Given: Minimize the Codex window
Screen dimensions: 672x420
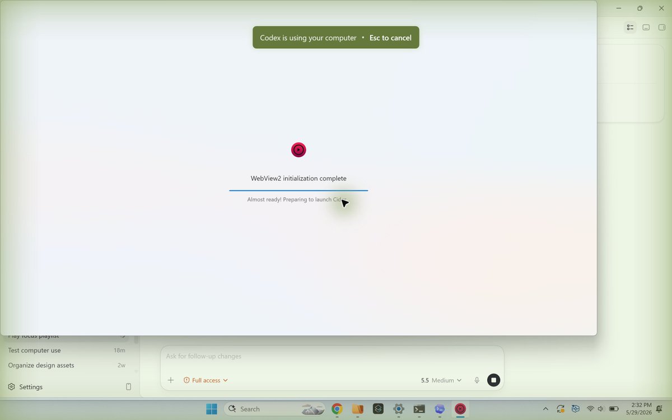Looking at the screenshot, I should pyautogui.click(x=619, y=8).
